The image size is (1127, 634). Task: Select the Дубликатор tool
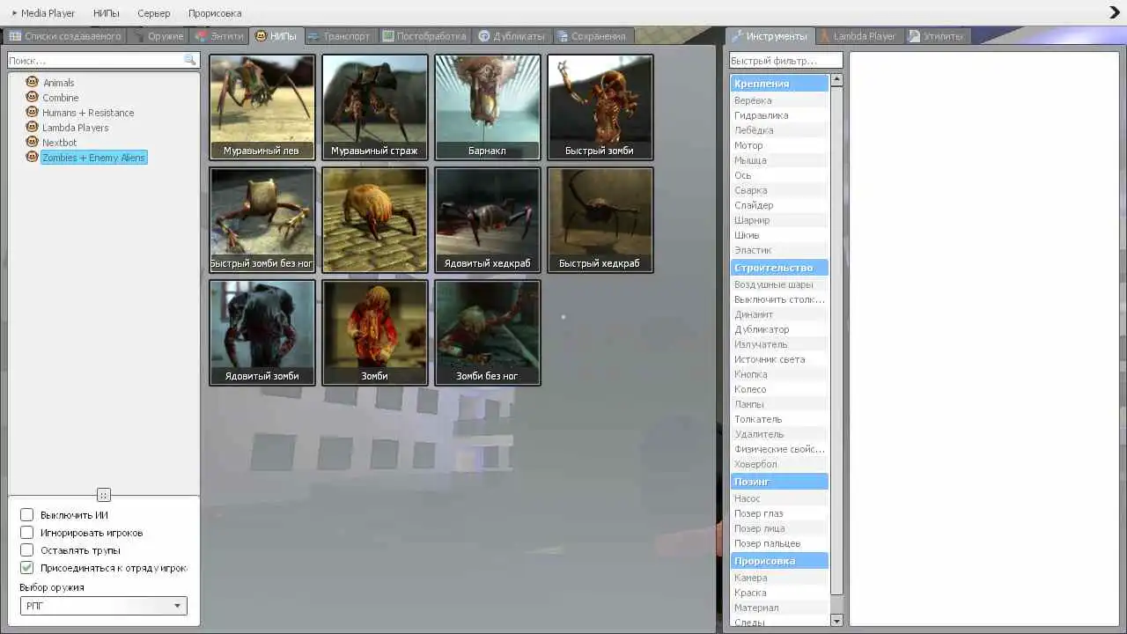(779, 329)
